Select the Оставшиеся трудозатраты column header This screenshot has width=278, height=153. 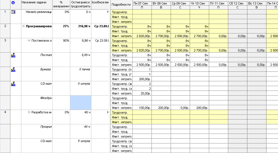click(x=81, y=4)
